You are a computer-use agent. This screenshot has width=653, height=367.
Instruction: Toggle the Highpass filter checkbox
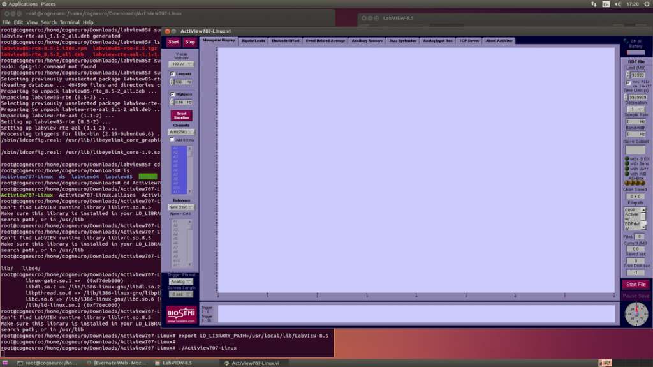[172, 94]
